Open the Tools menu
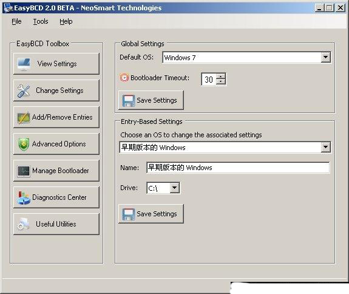 [41, 21]
